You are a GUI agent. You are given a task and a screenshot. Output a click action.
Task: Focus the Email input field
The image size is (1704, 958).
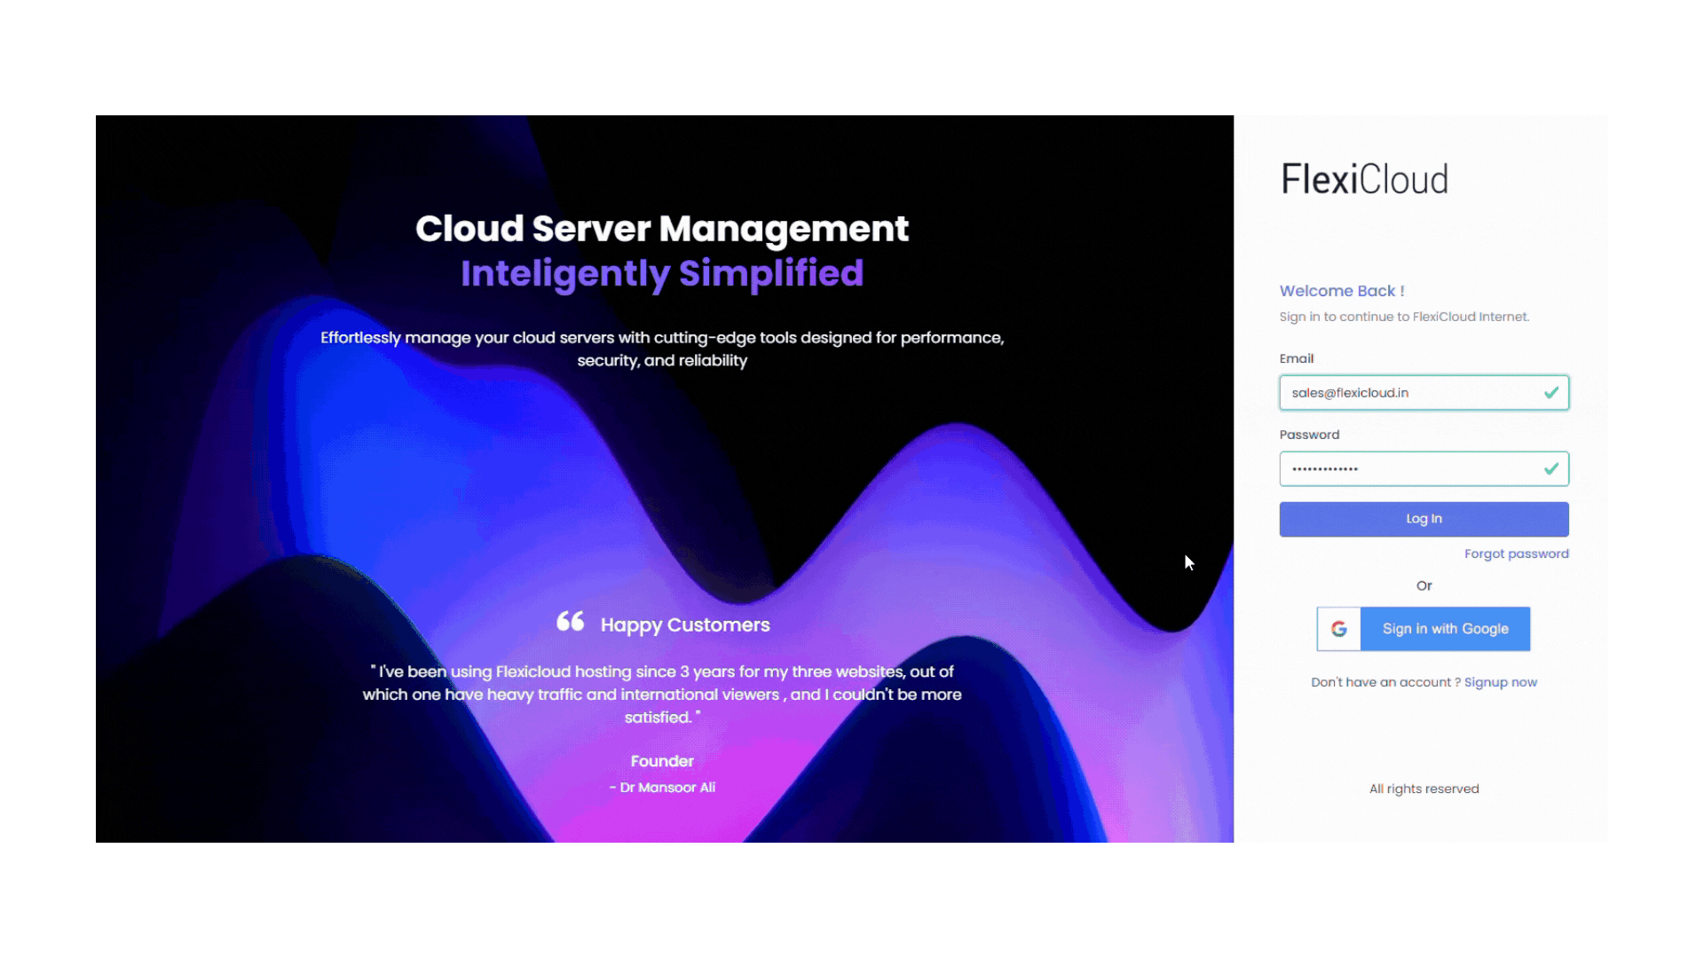[1424, 393]
